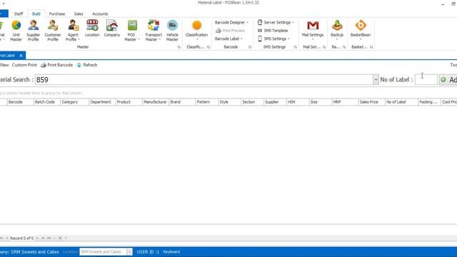
Task: Sort by Sales Price column
Action: (371, 102)
